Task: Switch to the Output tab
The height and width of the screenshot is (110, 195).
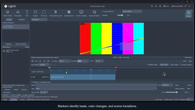Action: 22,99
